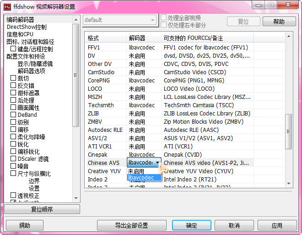Click the ZMBV decoder cell
302x235 pixels.
(x=137, y=122)
